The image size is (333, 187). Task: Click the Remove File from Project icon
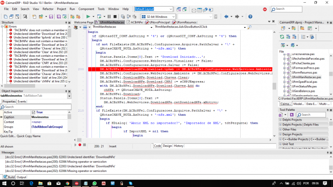pos(78,16)
